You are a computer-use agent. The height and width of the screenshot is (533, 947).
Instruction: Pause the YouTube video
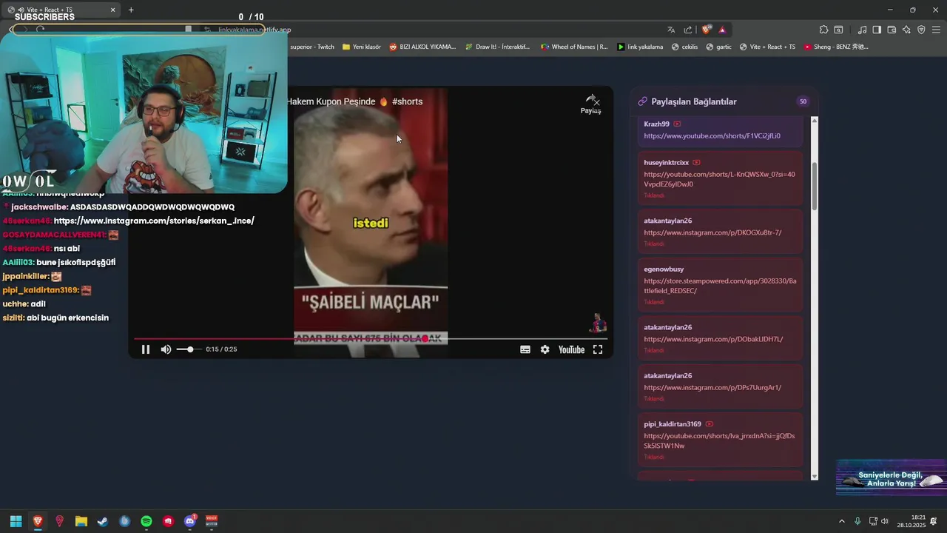(x=146, y=349)
